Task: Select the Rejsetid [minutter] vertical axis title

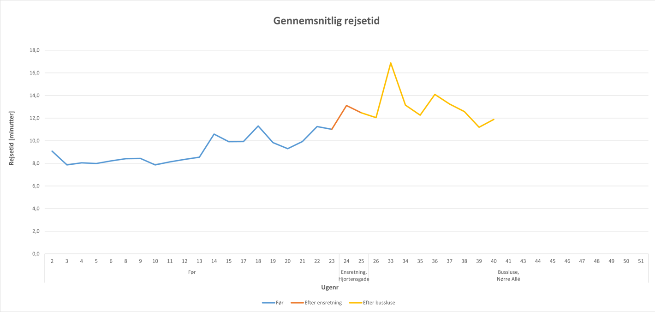Action: (12, 138)
